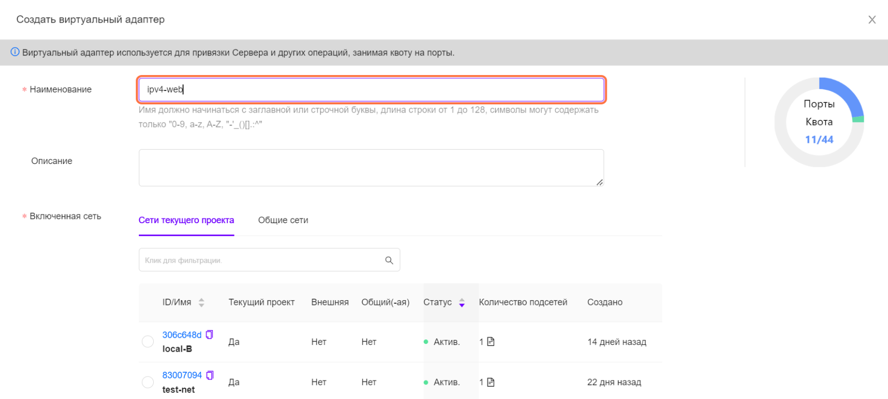Close the create virtual adapter dialog

coord(872,20)
